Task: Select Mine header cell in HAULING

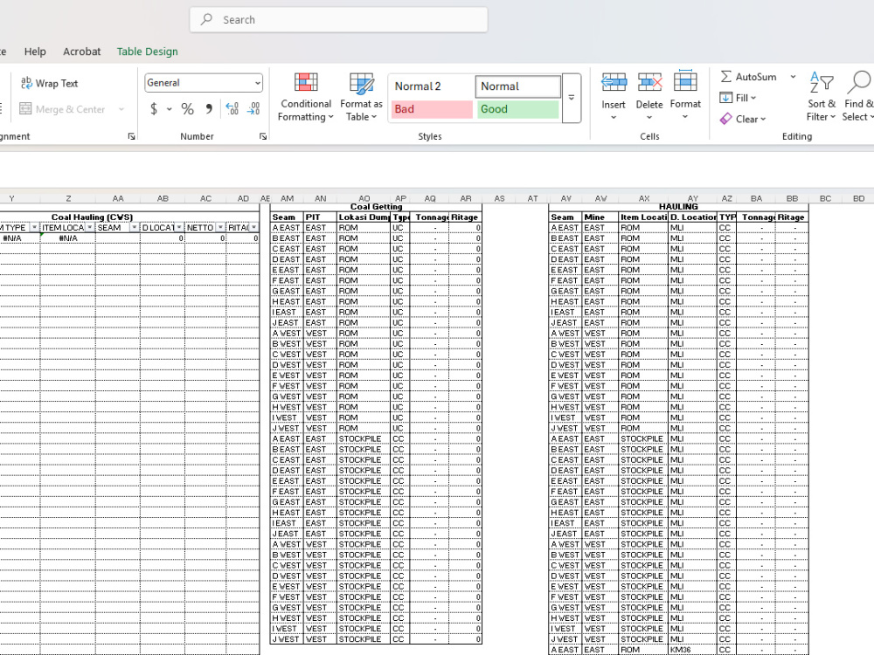Action: pos(600,217)
